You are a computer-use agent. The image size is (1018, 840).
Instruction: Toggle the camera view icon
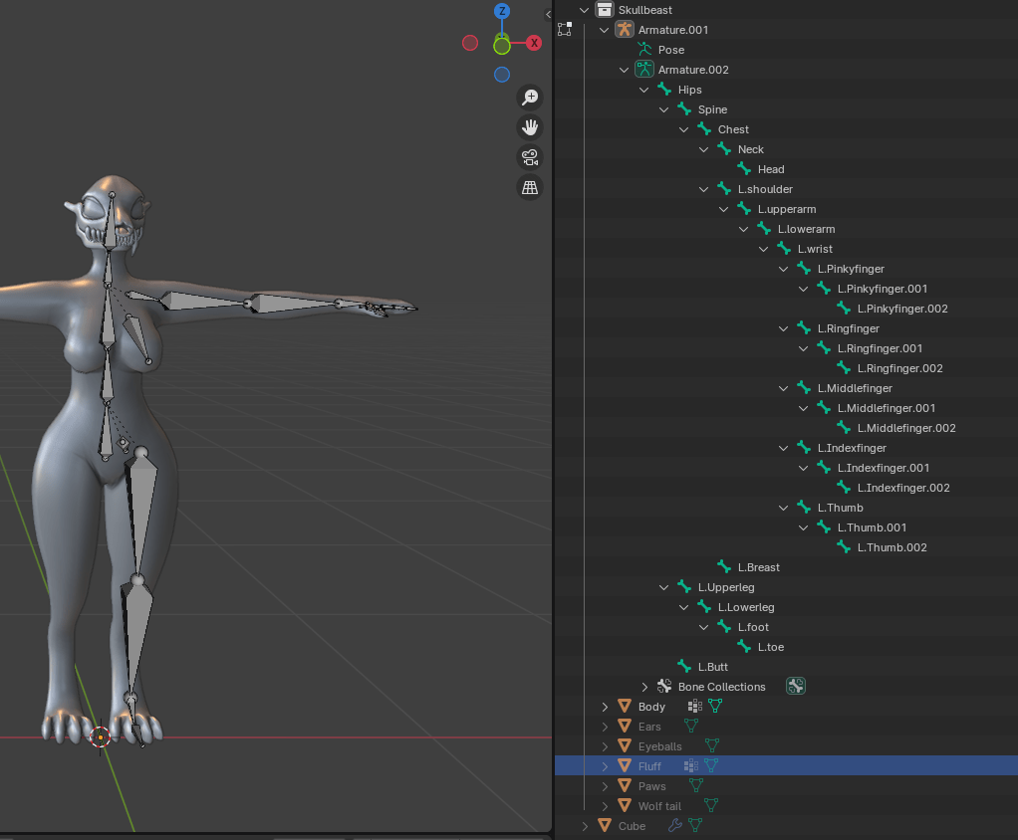coord(530,157)
